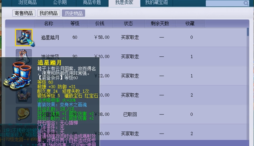Sort by 名称 column header
254x146 pixels.
tap(49, 24)
